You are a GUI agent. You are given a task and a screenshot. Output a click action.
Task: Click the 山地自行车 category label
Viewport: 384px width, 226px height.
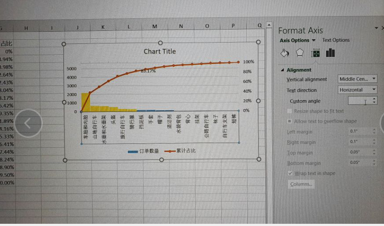(x=95, y=127)
